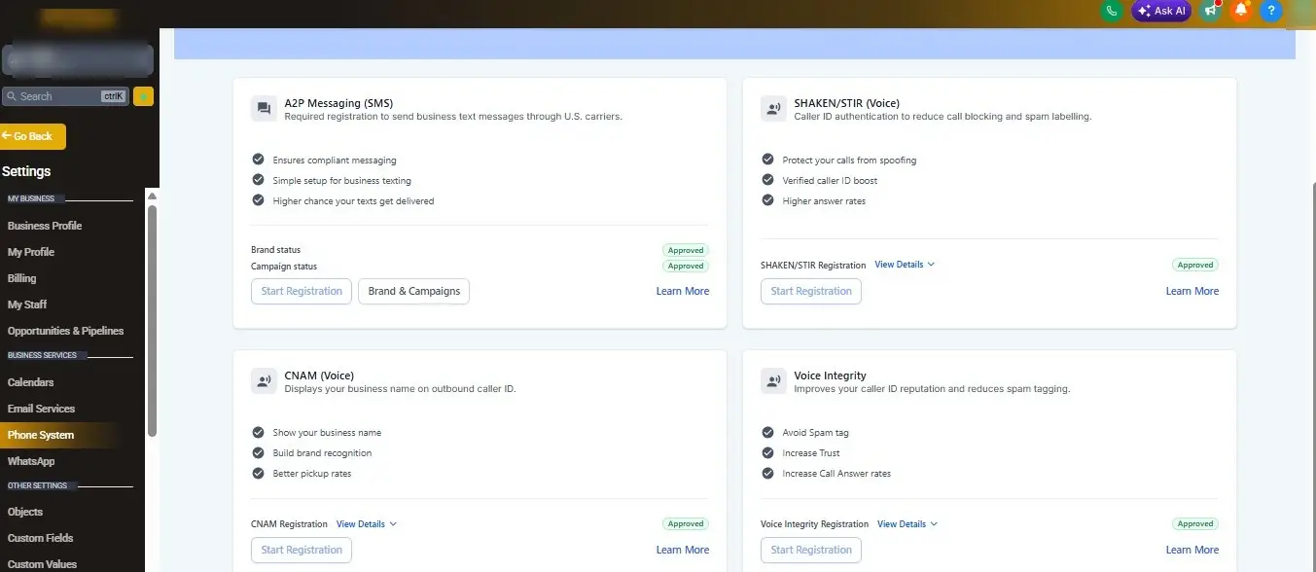Click the A2P Messaging chat icon
The height and width of the screenshot is (572, 1316).
(x=264, y=109)
